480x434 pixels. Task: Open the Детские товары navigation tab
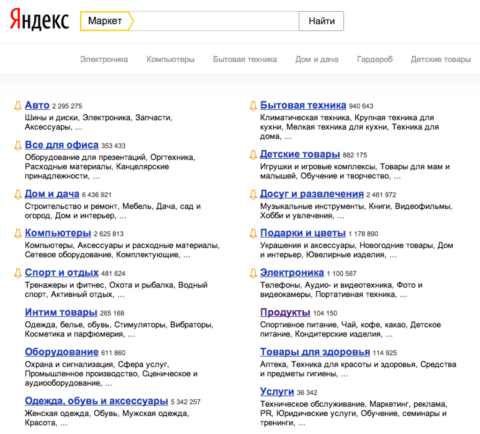click(x=441, y=59)
